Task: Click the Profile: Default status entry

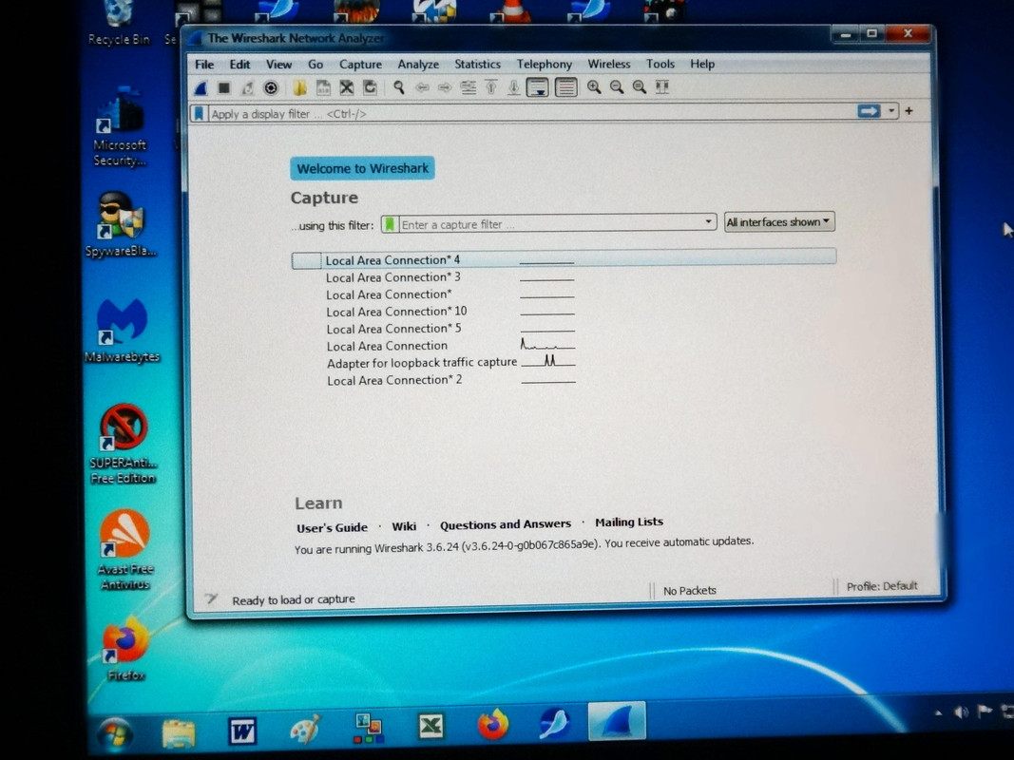Action: [x=882, y=586]
